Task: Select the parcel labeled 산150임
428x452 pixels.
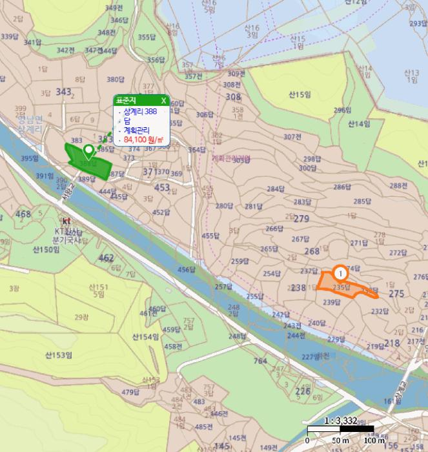Action: (x=45, y=249)
